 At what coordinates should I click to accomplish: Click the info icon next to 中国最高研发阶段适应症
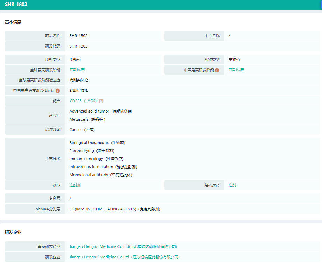(58, 91)
